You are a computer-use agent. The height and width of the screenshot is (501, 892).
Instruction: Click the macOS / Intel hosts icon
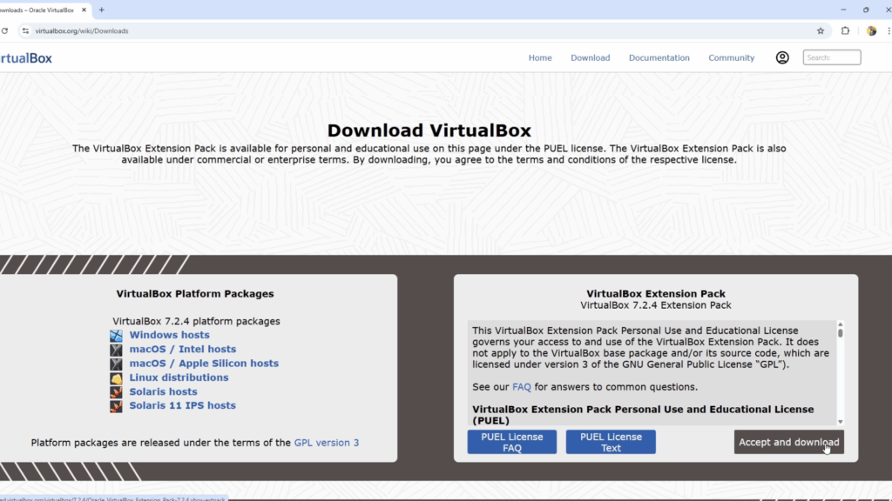tap(117, 349)
